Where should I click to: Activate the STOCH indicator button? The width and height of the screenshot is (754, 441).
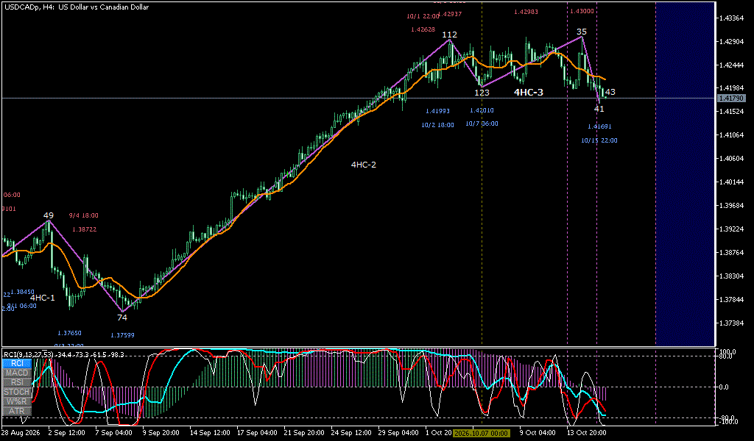click(x=17, y=392)
